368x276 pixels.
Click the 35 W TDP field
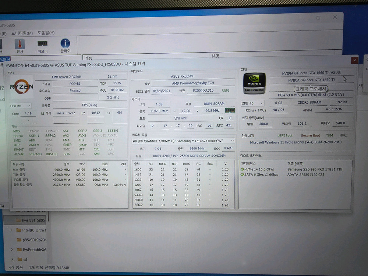(117, 83)
